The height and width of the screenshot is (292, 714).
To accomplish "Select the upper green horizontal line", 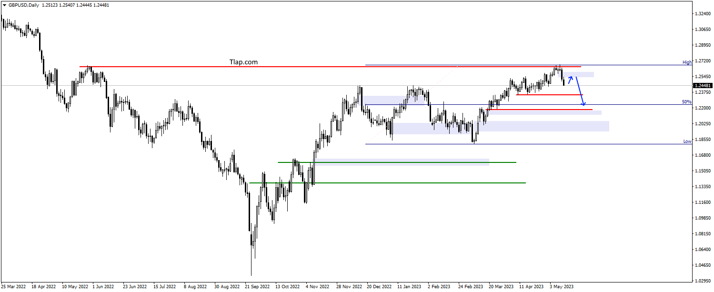I will [397, 162].
